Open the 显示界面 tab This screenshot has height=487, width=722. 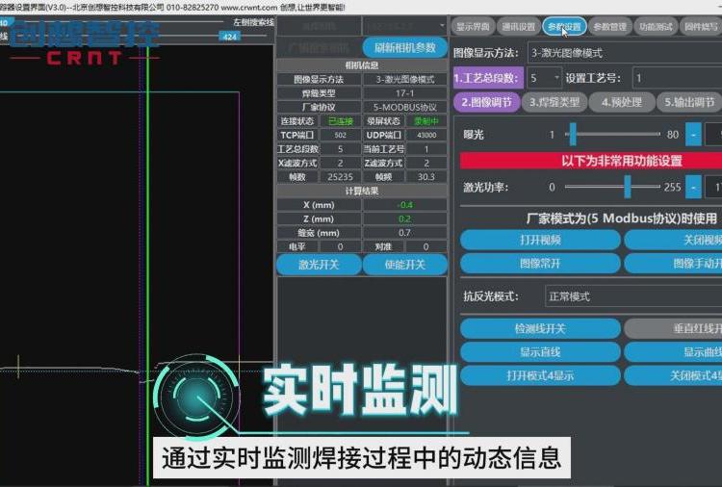click(473, 26)
